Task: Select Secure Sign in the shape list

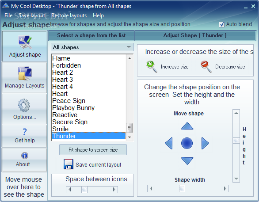Action: 89,122
